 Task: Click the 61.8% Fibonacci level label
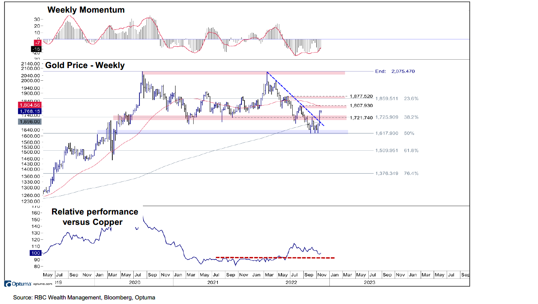[411, 150]
